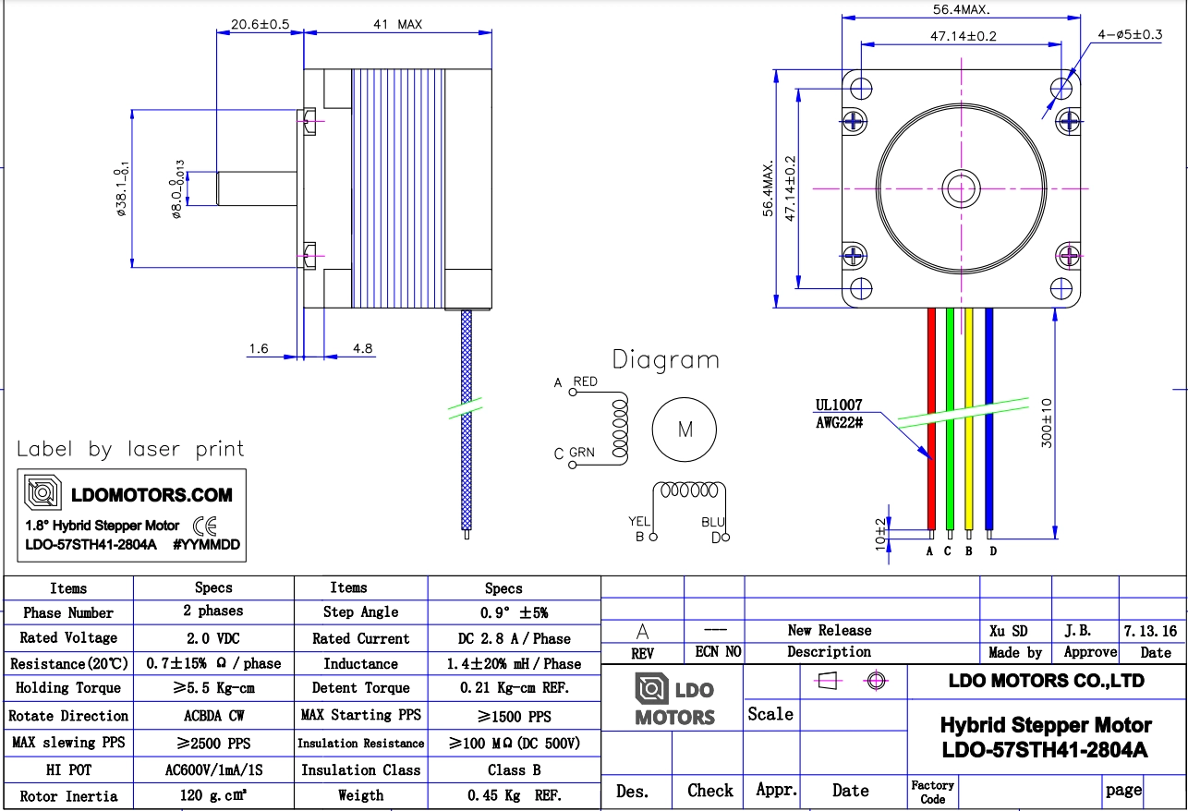Click the UL1007 AWG22# wire annotation
Viewport: 1188px width, 811px height.
(839, 413)
